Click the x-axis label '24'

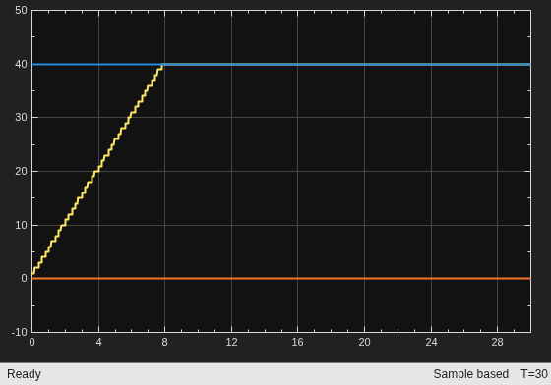(431, 342)
